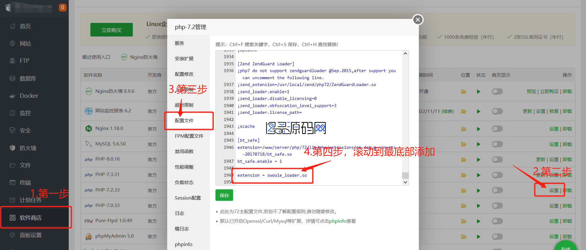The width and height of the screenshot is (586, 250).
Task: Click status play icon for PHP-8.0.16
Action: 479,160
